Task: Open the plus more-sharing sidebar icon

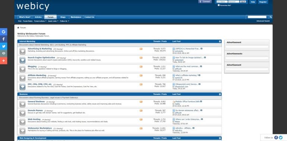Action: pos(3,61)
